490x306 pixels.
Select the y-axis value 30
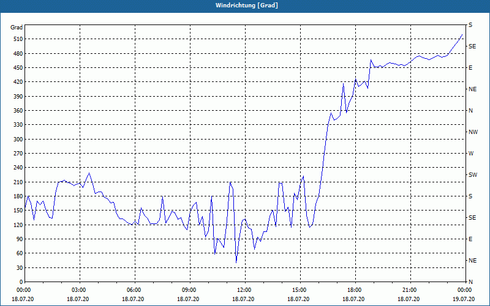tap(19, 267)
